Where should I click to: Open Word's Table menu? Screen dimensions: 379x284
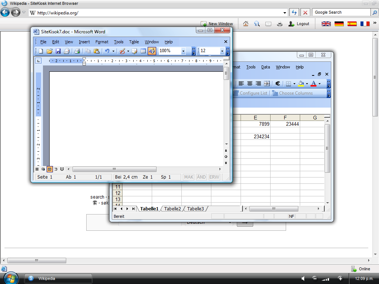pyautogui.click(x=134, y=42)
